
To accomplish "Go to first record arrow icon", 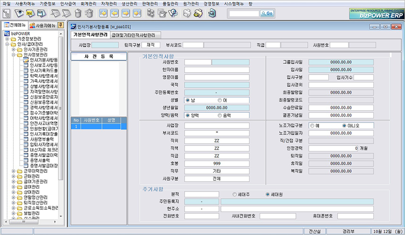I will tap(103, 13).
